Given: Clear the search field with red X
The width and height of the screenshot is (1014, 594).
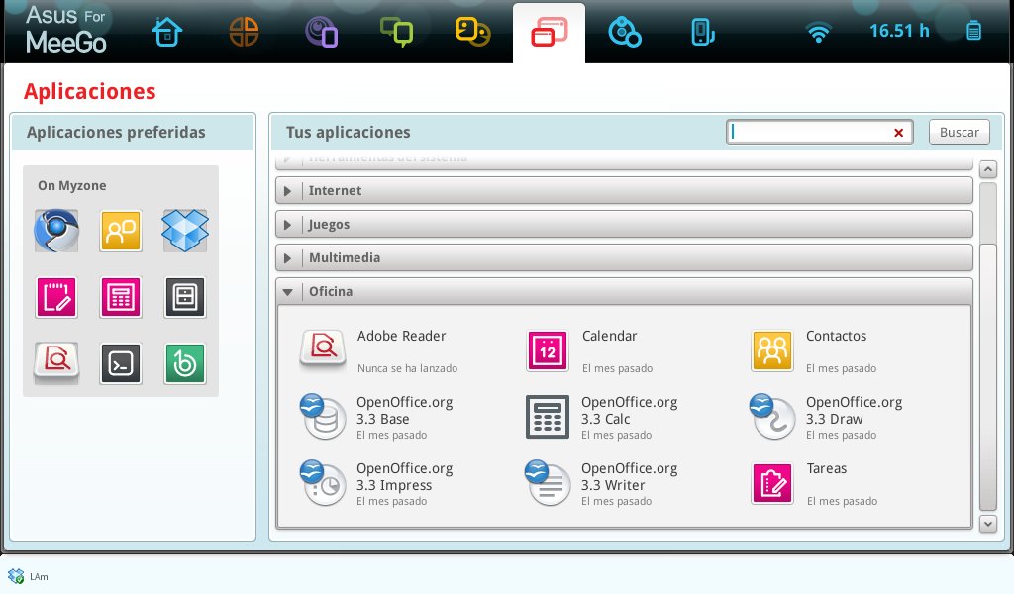Looking at the screenshot, I should [898, 133].
